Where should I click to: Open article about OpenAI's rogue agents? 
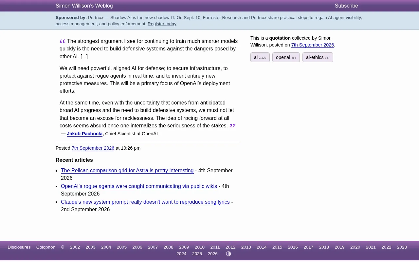pos(139,186)
